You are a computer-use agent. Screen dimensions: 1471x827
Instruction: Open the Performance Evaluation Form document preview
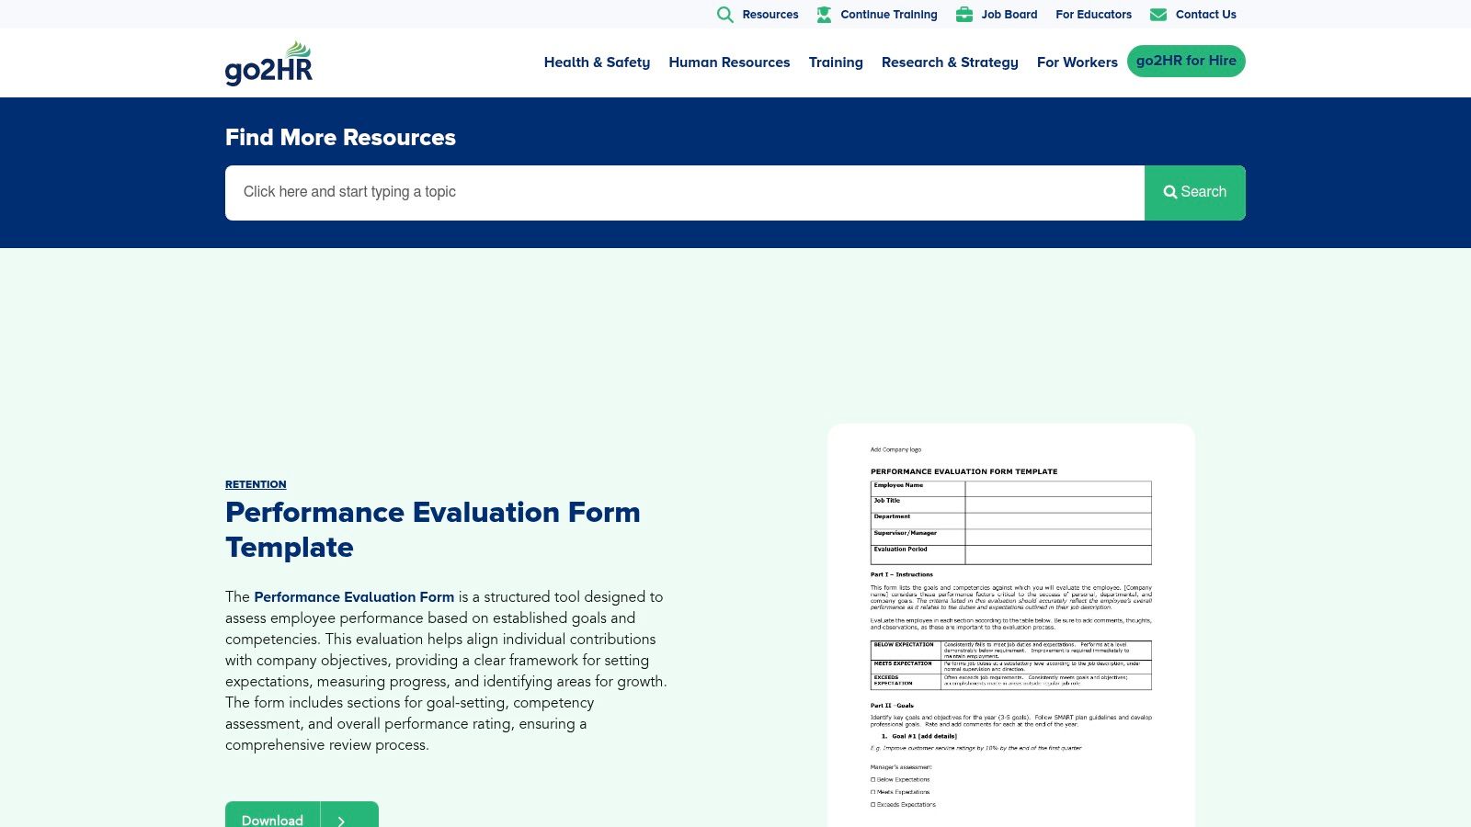coord(1010,625)
